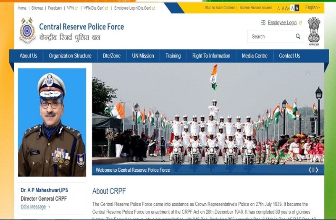The height and width of the screenshot is (220, 336).
Task: Click Employee Login(Dte.Gen) top link
Action: click(x=133, y=8)
